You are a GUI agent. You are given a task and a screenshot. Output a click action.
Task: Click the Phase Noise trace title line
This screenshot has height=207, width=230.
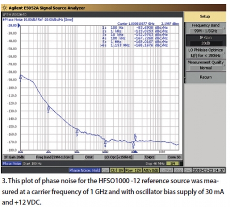tap(38, 20)
